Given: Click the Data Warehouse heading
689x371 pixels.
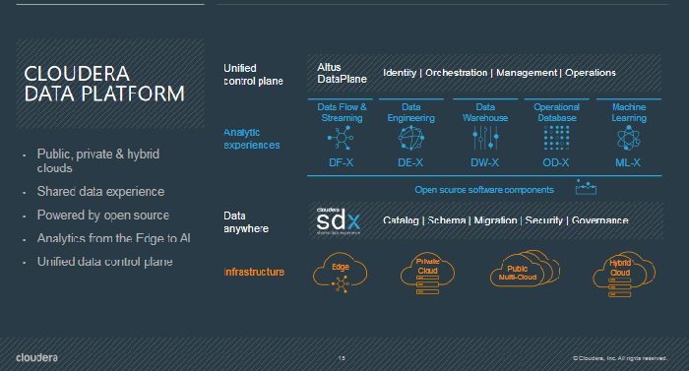Looking at the screenshot, I should point(485,112).
